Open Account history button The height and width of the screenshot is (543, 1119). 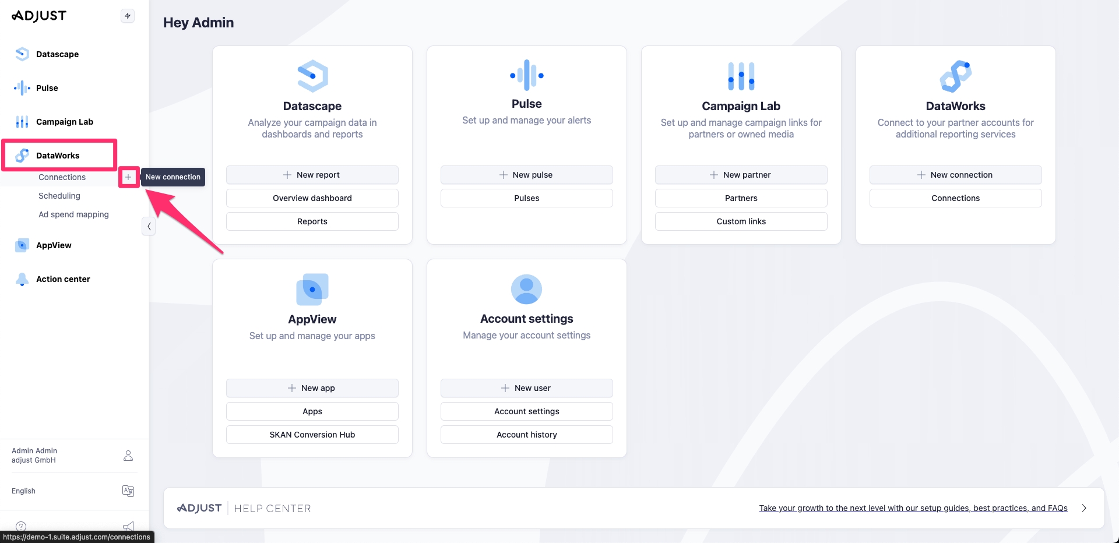click(x=526, y=435)
